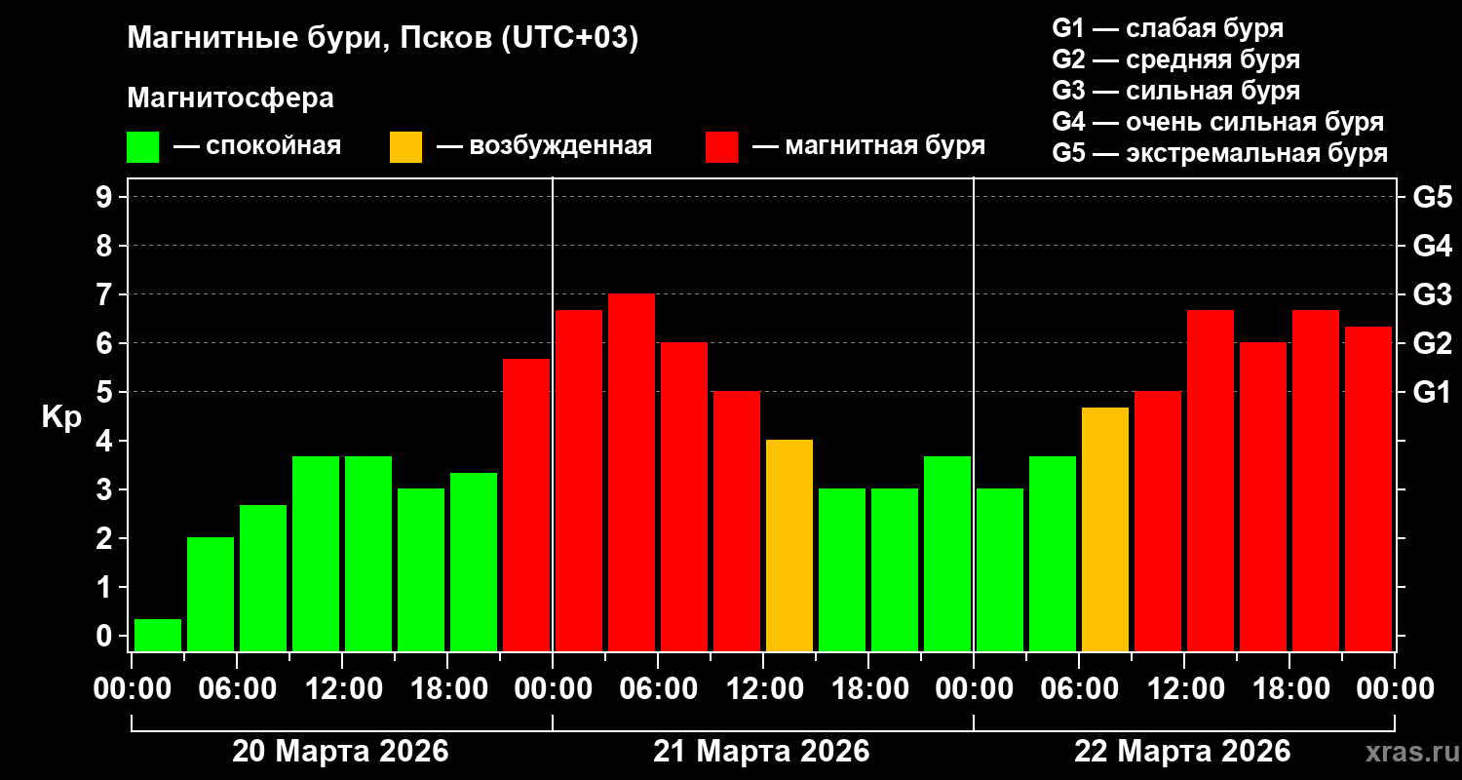Click the orange bar on 21 Марта

789,546
